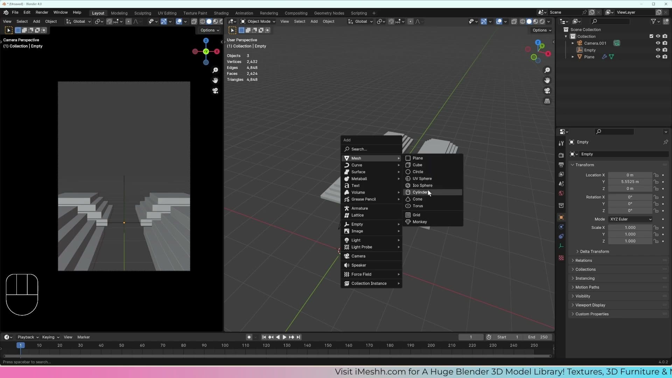Image resolution: width=672 pixels, height=378 pixels.
Task: Open the Scene properties tab
Action: (x=561, y=183)
